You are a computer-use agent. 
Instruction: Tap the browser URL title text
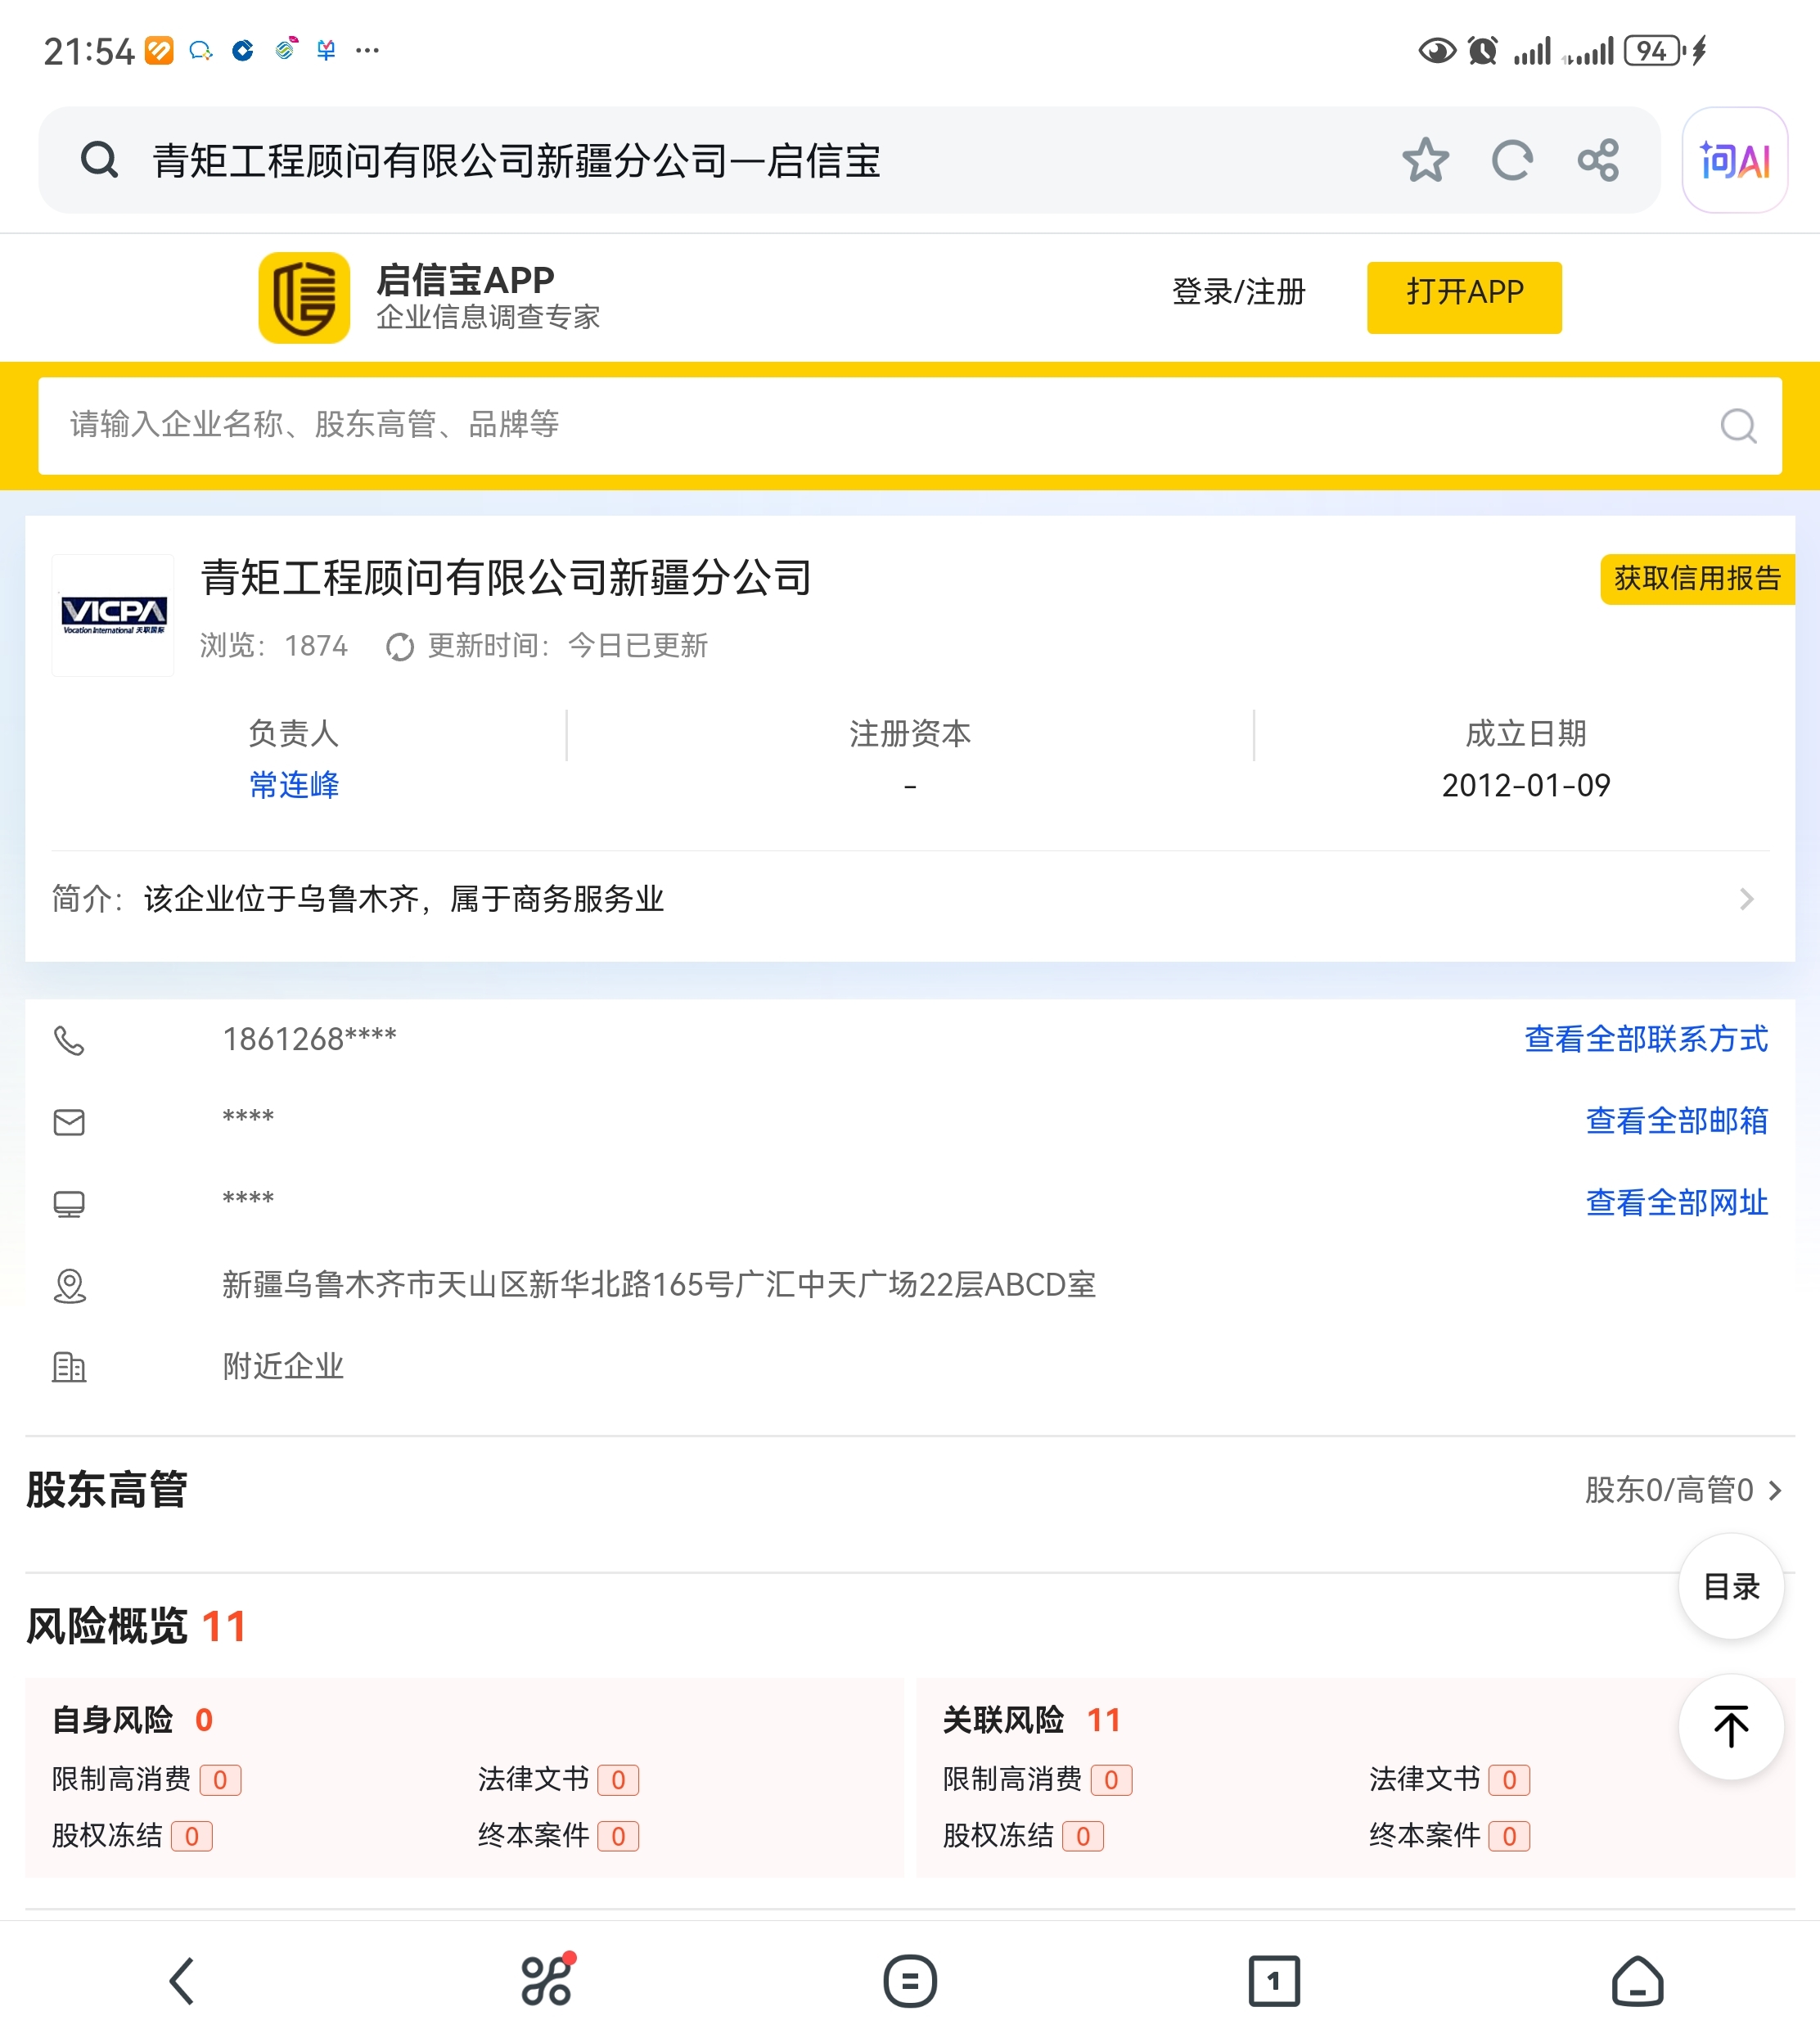[x=517, y=161]
